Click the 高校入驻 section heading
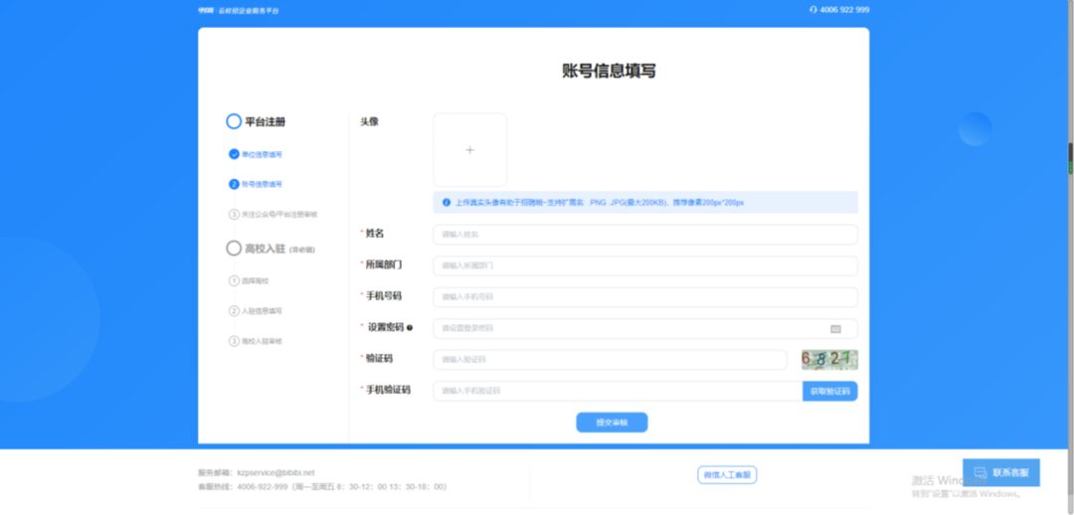 coord(266,249)
